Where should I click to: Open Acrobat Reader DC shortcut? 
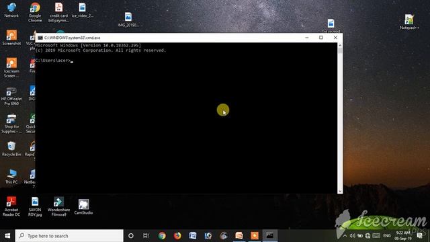(11, 206)
